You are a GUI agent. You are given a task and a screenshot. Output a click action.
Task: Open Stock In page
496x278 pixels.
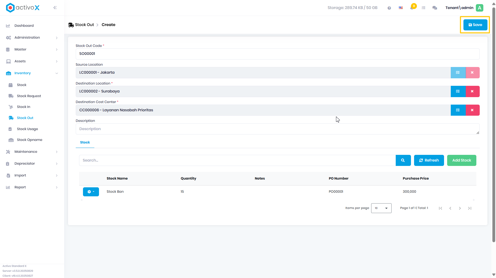point(24,107)
